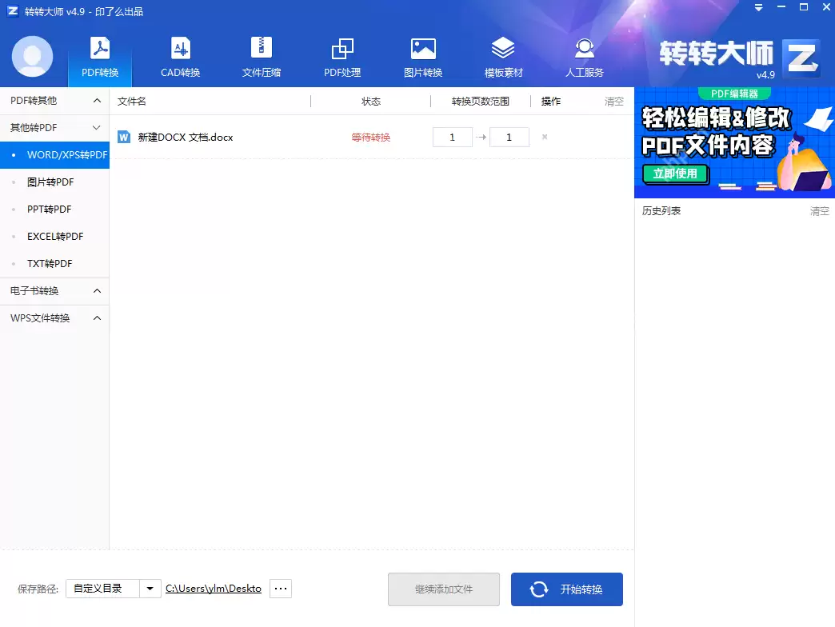Clear the file list with 清空
The image size is (835, 627).
pos(613,101)
